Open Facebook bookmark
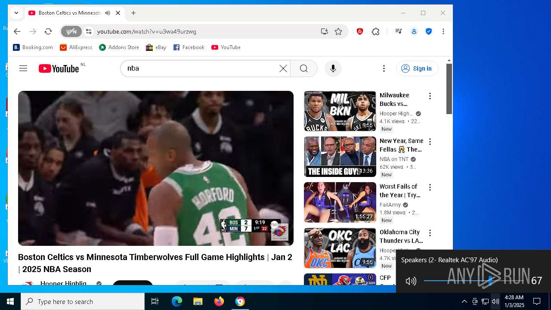The width and height of the screenshot is (551, 310). (189, 47)
